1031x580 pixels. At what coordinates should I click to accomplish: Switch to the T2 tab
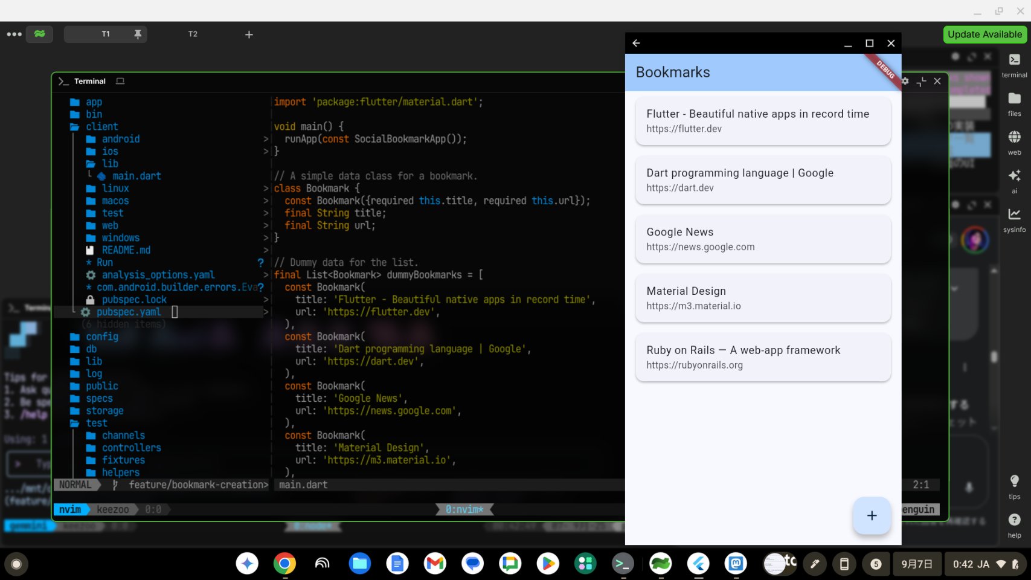pos(193,34)
